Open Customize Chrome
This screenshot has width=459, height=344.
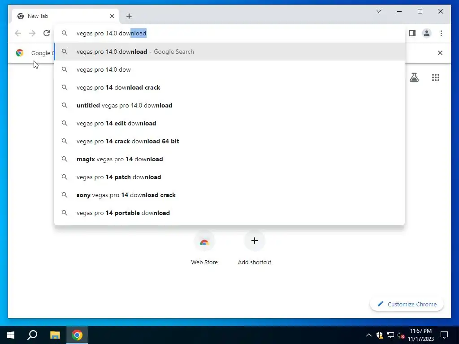[x=407, y=304]
